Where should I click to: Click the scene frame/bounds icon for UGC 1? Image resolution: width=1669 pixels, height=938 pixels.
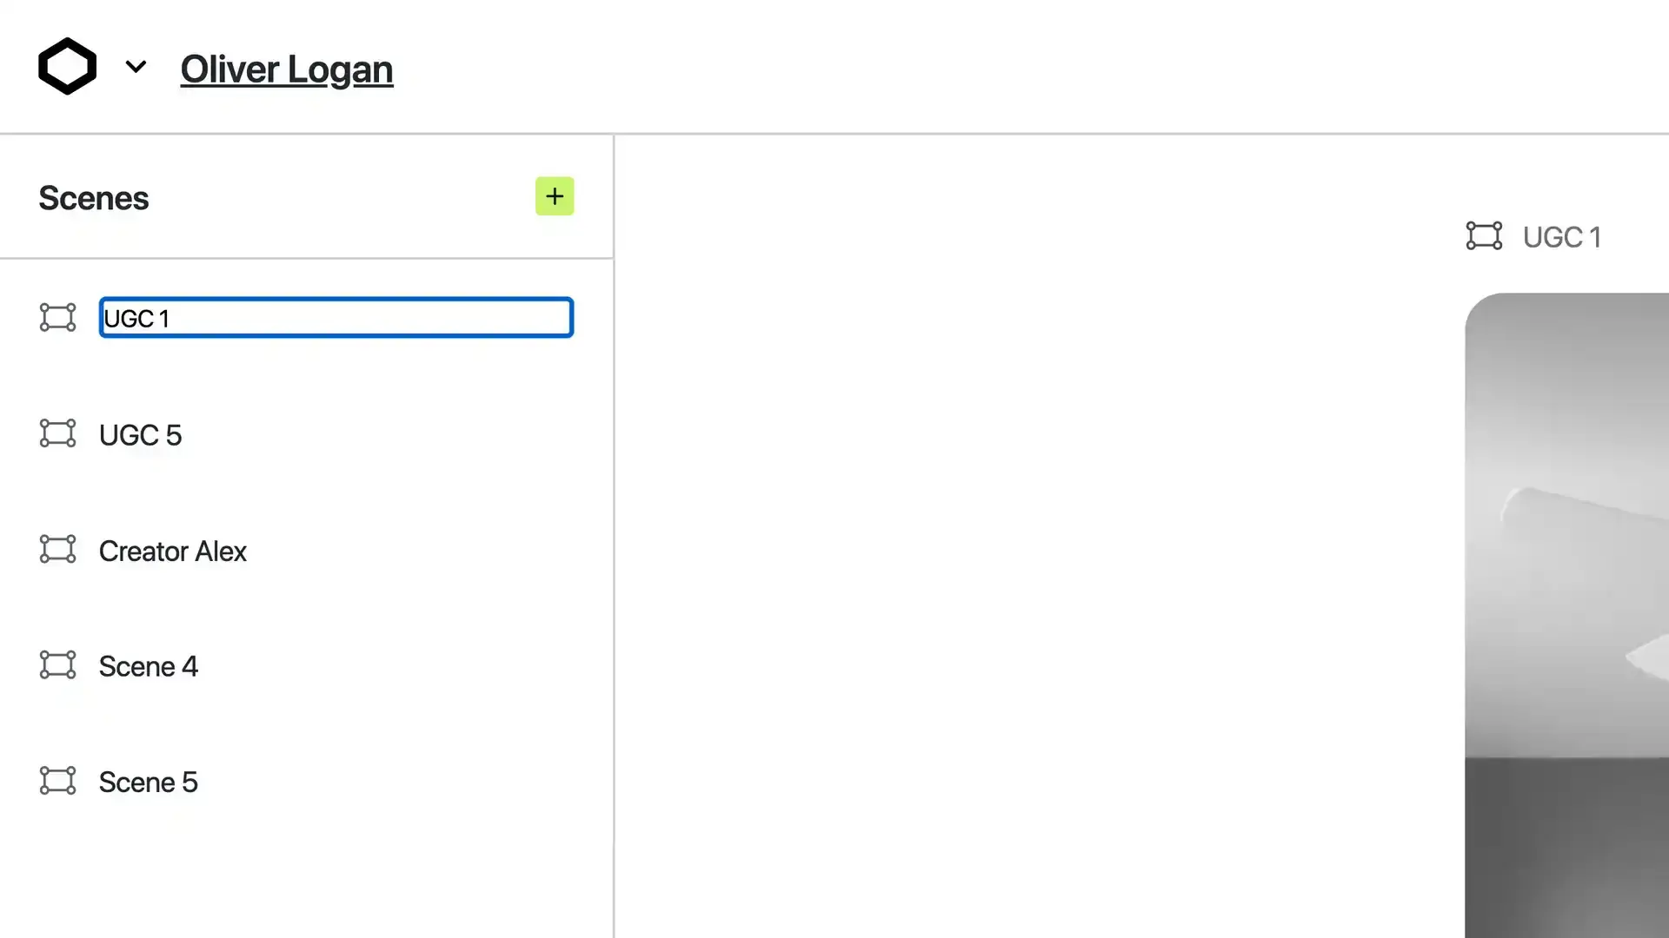(57, 317)
